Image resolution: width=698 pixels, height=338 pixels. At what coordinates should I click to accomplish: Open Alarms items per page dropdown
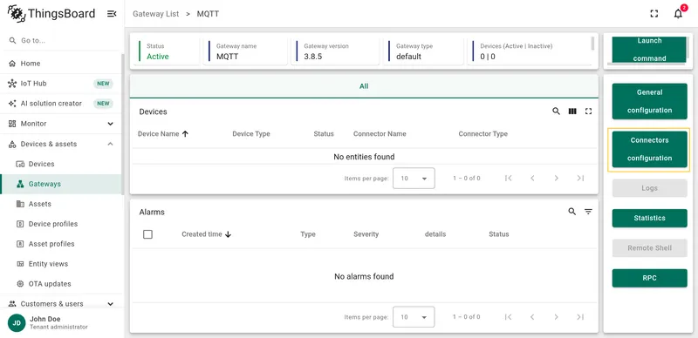[414, 317]
